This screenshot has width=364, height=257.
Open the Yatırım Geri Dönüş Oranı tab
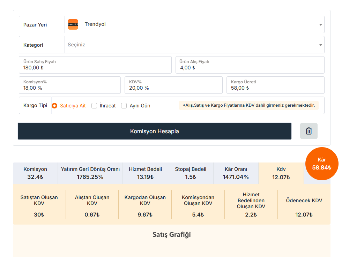pos(90,173)
